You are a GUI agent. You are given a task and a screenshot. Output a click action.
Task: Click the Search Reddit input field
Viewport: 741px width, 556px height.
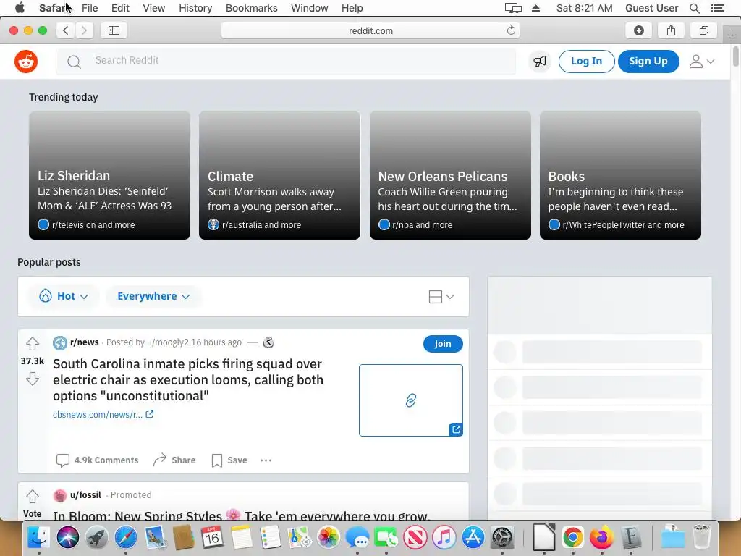[x=286, y=61]
